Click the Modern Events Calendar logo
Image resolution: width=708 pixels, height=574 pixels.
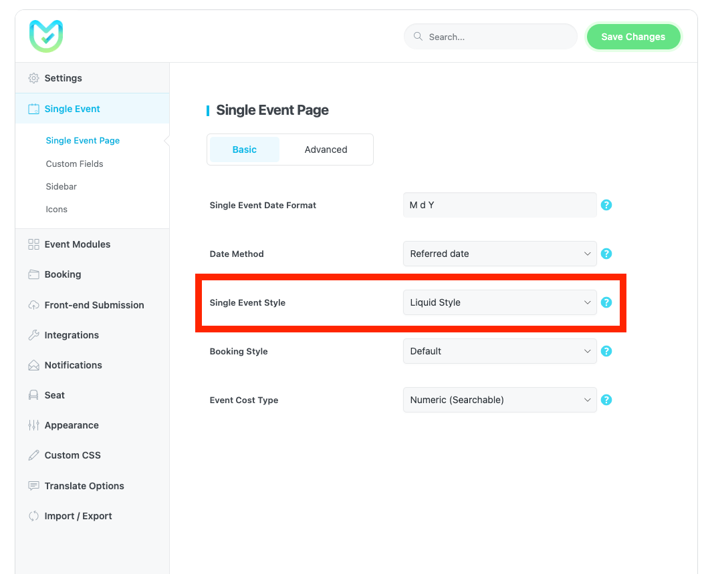46,36
